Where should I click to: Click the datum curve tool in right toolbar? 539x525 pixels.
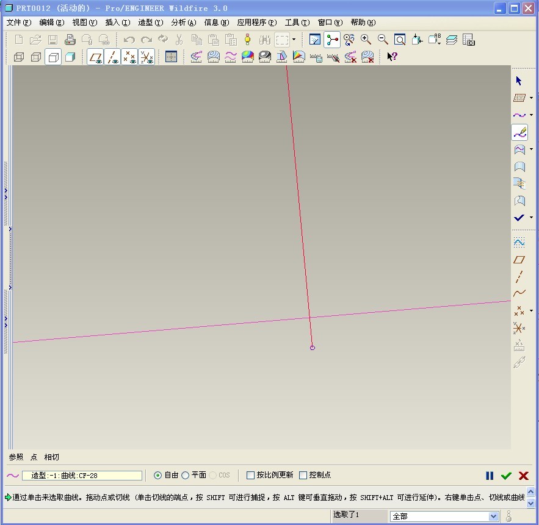coord(519,293)
